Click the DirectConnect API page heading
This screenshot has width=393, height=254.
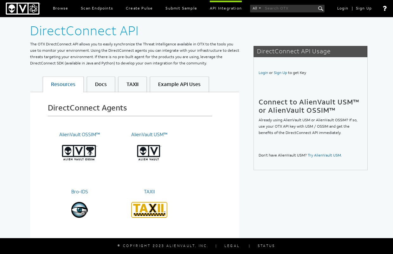(84, 31)
